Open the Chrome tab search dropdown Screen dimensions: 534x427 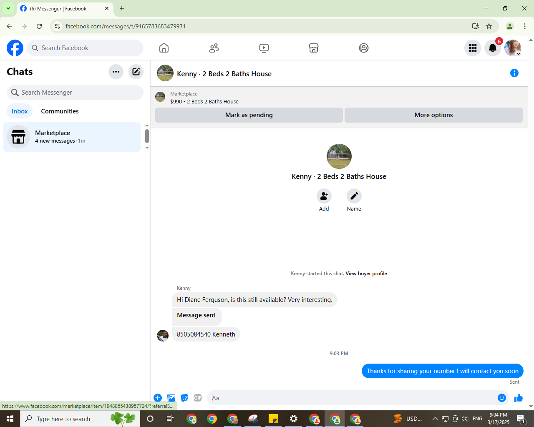click(x=8, y=8)
